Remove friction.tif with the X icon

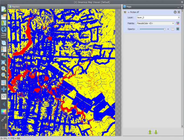(x=179, y=12)
